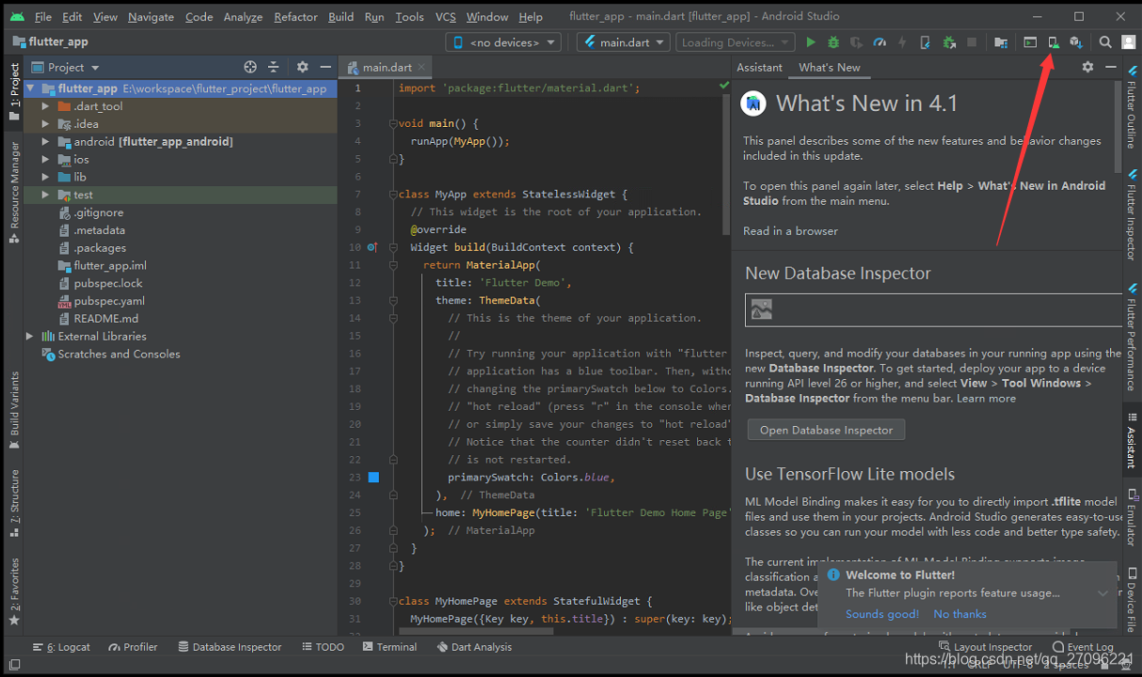Click the Colors.blue swatch in gutter
Image resolution: width=1142 pixels, height=677 pixels.
(x=373, y=478)
